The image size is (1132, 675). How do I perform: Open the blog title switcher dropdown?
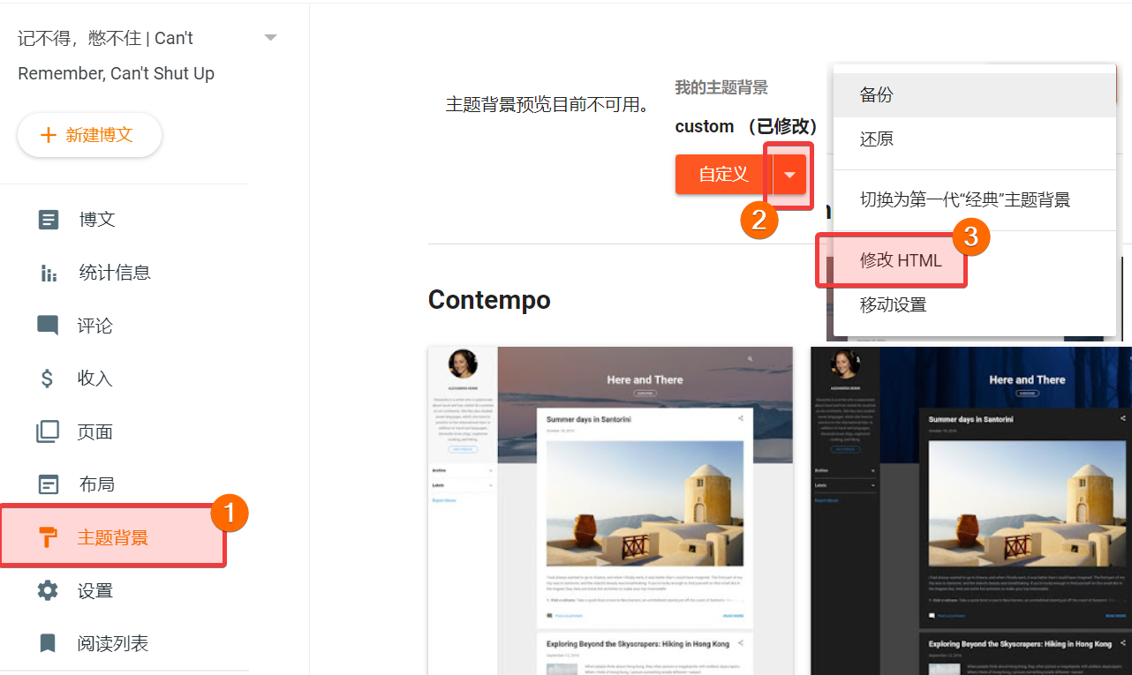click(270, 37)
